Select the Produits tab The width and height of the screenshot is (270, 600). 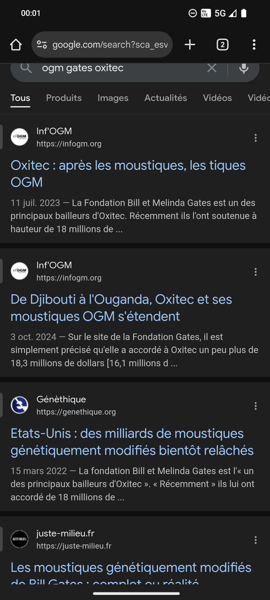click(64, 98)
